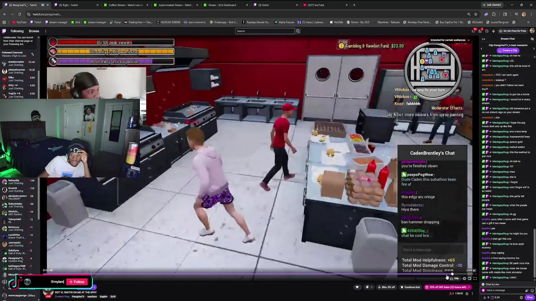
Task: Reload the page with the refresh icon
Action: click(19, 14)
